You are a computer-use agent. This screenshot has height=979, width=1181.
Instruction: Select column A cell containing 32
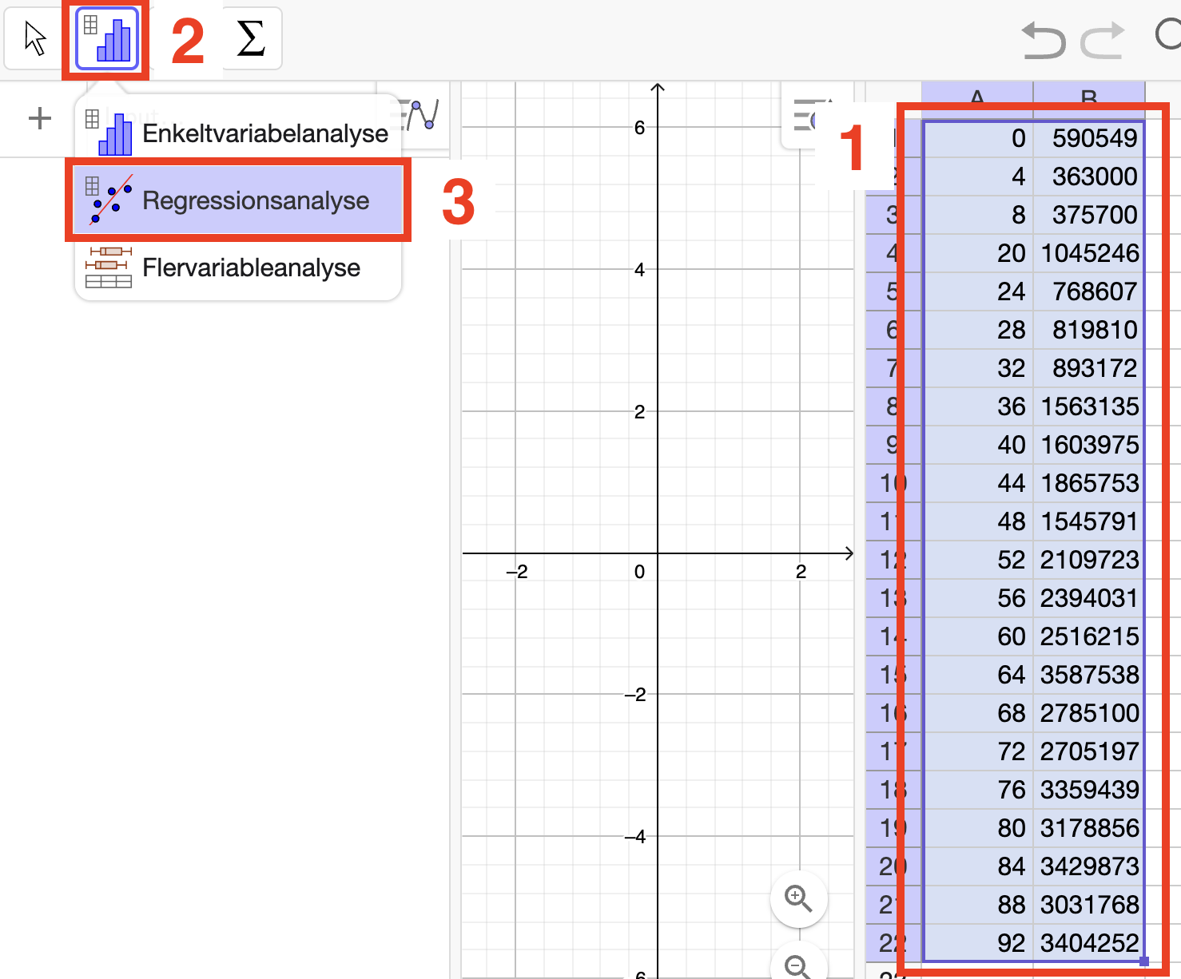977,368
